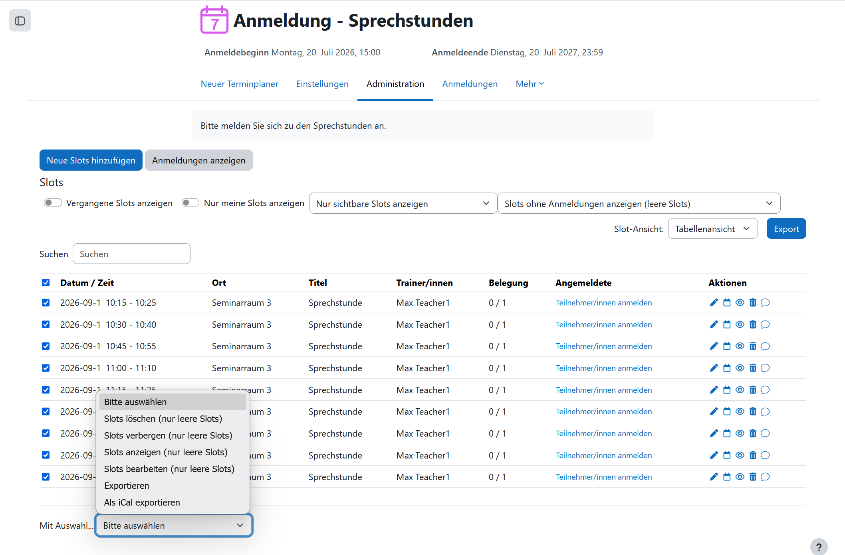Screen dimensions: 845x555
Task: Edit the 10:45 - 10:55 slot with the pencil icon
Action: point(714,346)
